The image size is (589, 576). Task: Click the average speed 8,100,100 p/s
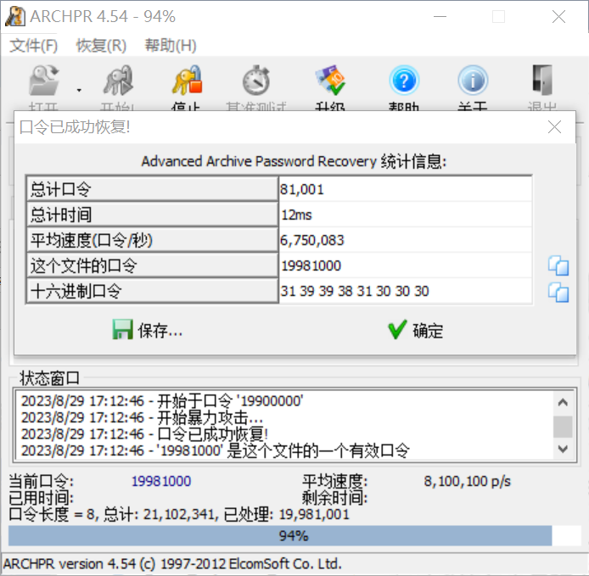468,481
